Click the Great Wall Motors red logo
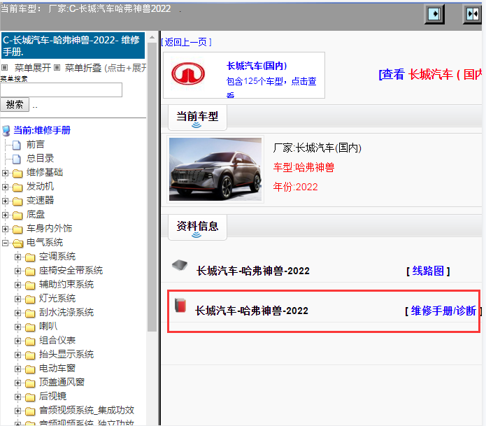This screenshot has height=426, width=486. tap(188, 73)
